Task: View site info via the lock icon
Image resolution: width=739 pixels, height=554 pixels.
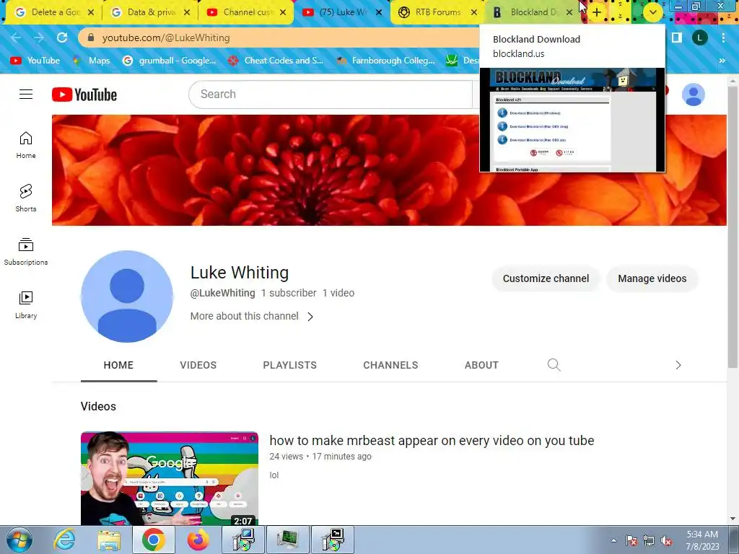Action: coord(91,38)
